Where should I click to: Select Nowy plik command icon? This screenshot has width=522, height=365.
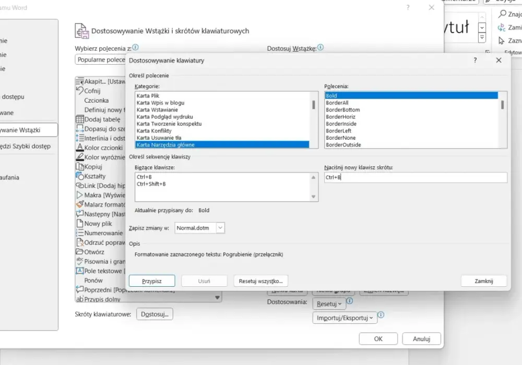coord(79,223)
